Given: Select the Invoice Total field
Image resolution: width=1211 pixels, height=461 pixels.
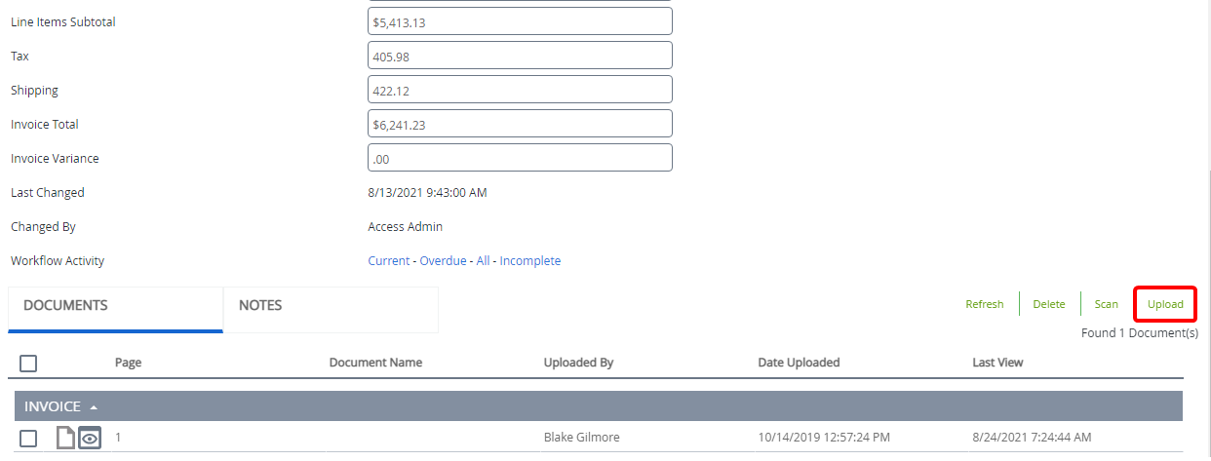Looking at the screenshot, I should pos(520,124).
